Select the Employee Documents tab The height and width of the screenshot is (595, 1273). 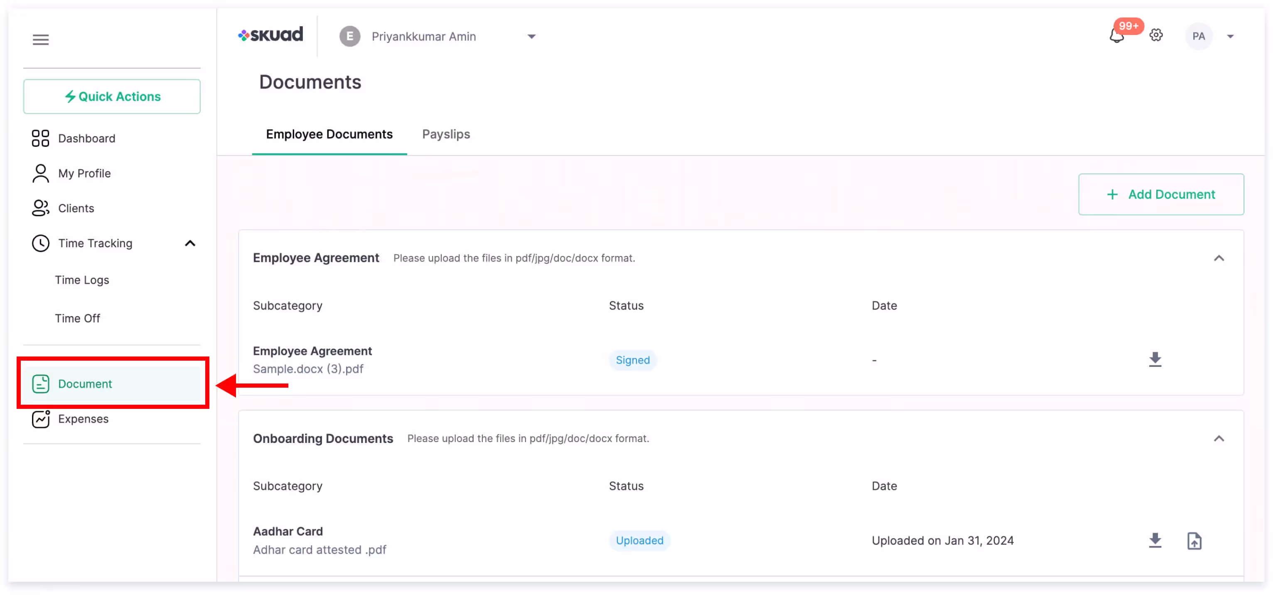tap(329, 135)
